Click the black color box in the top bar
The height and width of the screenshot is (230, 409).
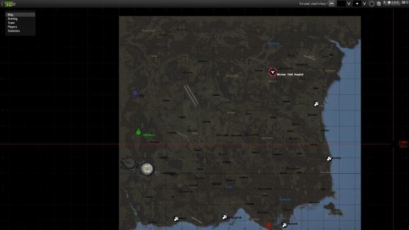341,4
